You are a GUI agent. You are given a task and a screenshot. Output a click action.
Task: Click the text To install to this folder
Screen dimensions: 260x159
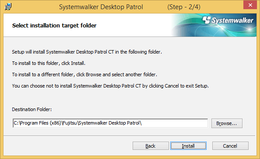point(49,63)
